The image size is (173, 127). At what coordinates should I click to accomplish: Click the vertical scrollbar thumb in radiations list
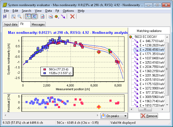click(167, 69)
